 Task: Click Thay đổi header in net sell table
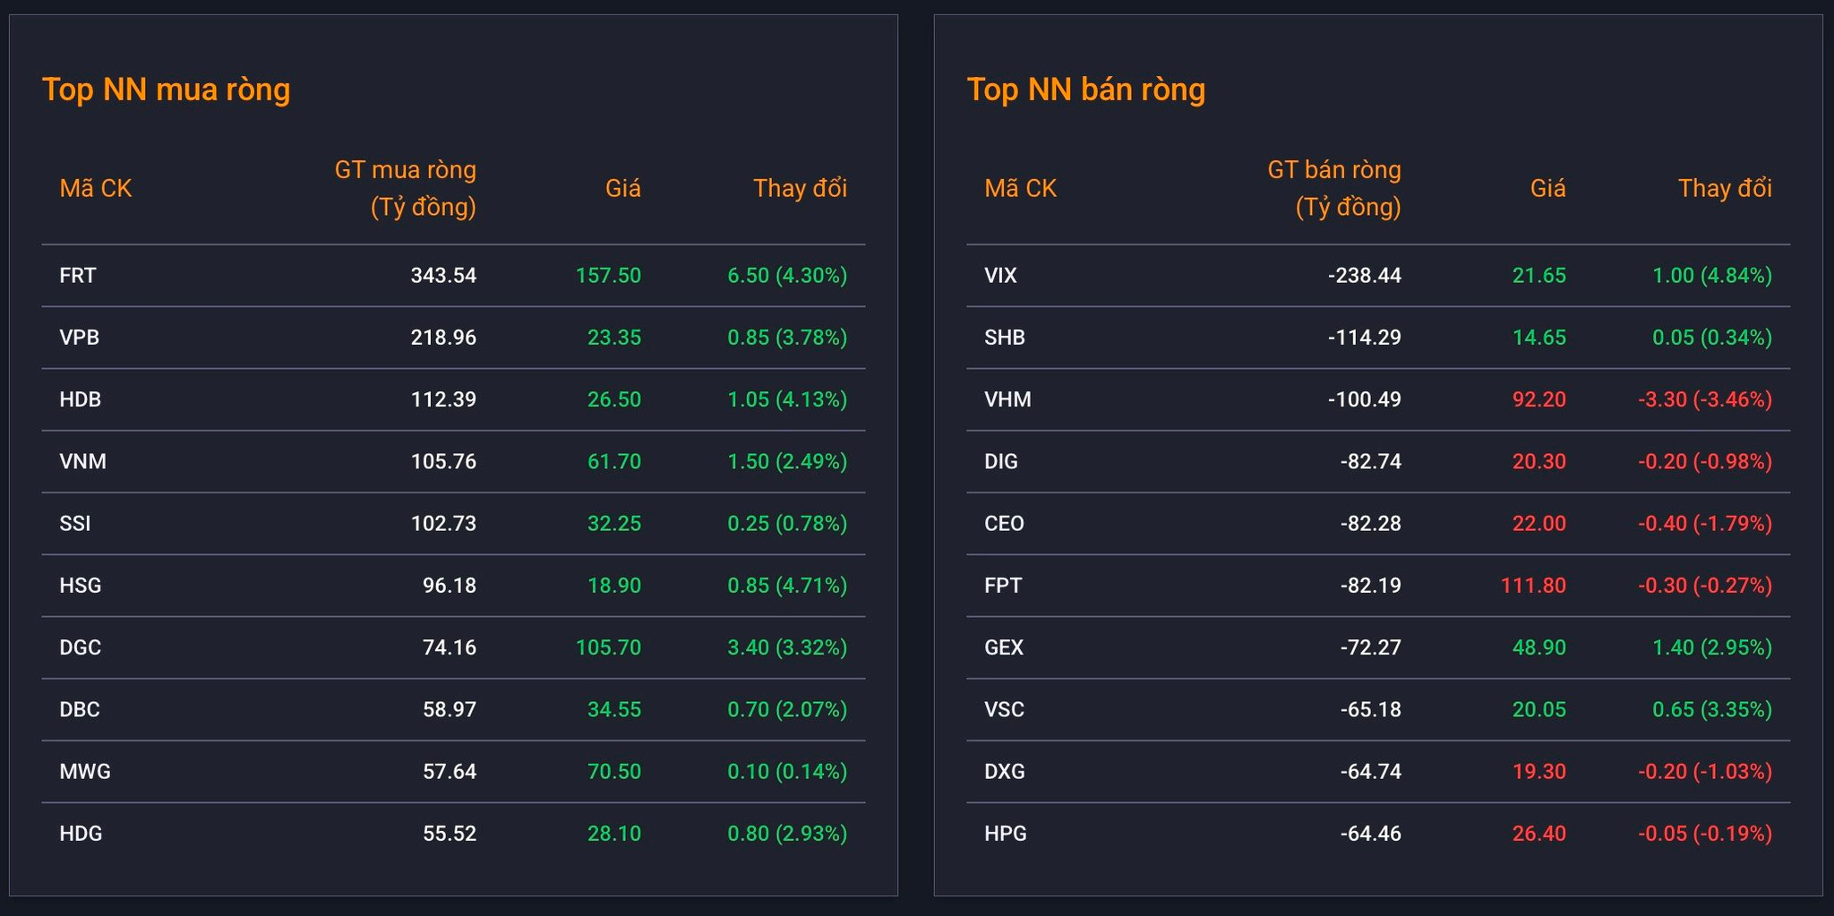(1725, 188)
